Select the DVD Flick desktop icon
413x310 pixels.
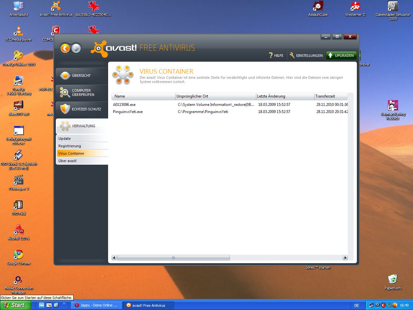pos(19,208)
